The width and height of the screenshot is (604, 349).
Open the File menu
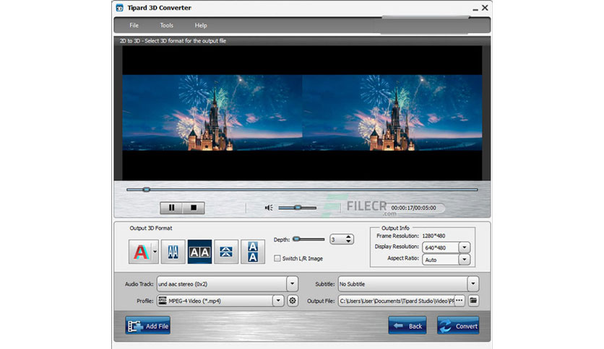[x=134, y=25]
